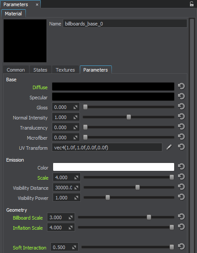Viewport: 197px width, 253px height.
Task: Select the Common tab
Action: 16,70
